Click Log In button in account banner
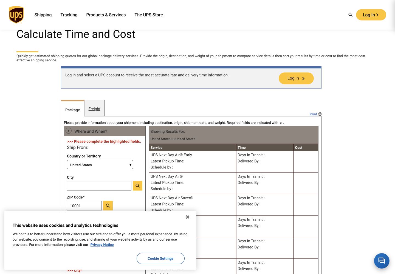 296,78
